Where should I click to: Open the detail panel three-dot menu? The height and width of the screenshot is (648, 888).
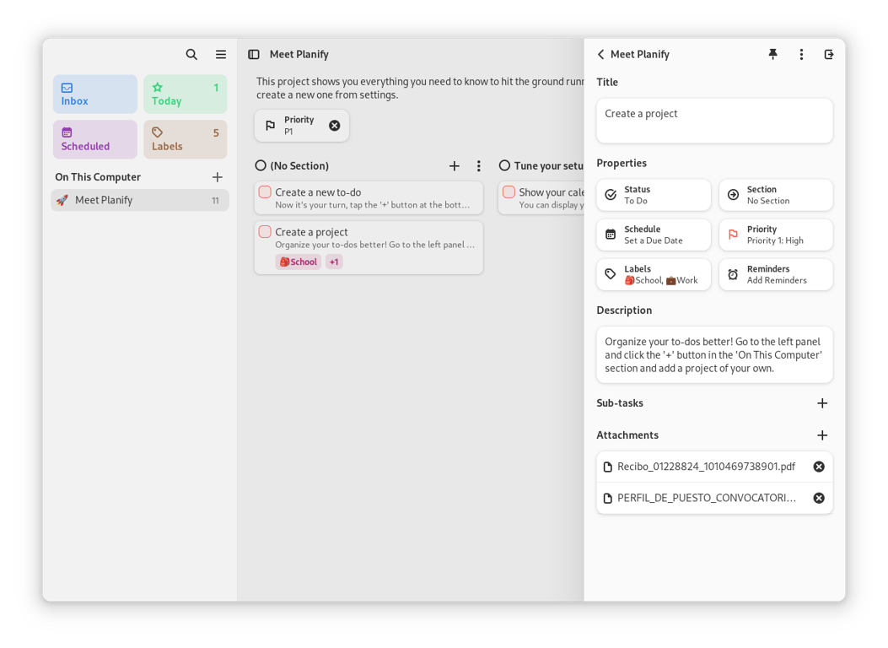click(x=801, y=54)
